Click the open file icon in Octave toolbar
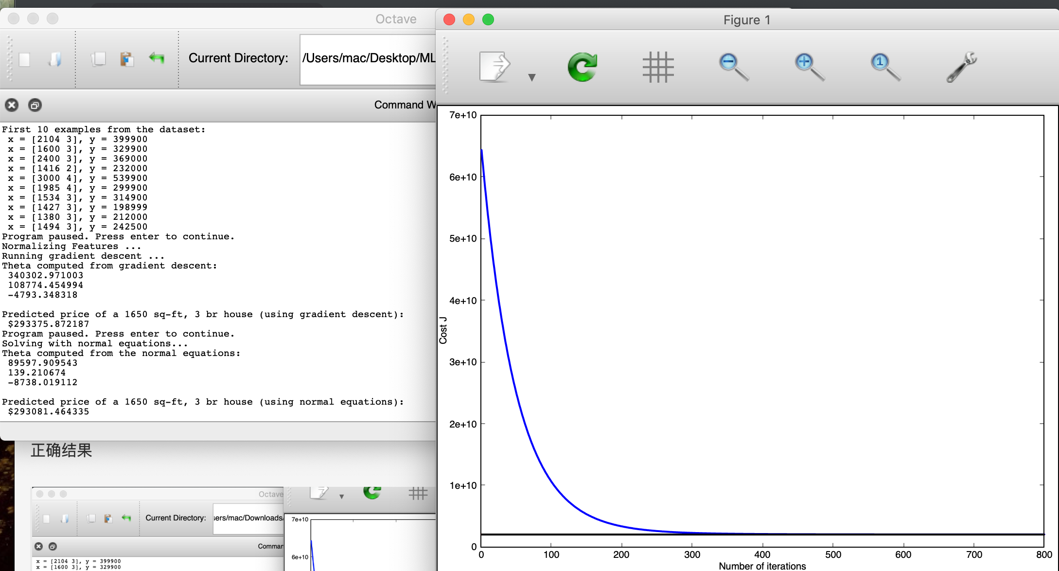 point(55,59)
